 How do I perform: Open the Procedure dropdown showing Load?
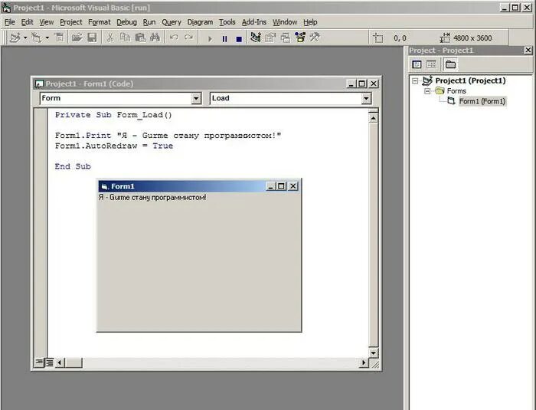coord(366,99)
